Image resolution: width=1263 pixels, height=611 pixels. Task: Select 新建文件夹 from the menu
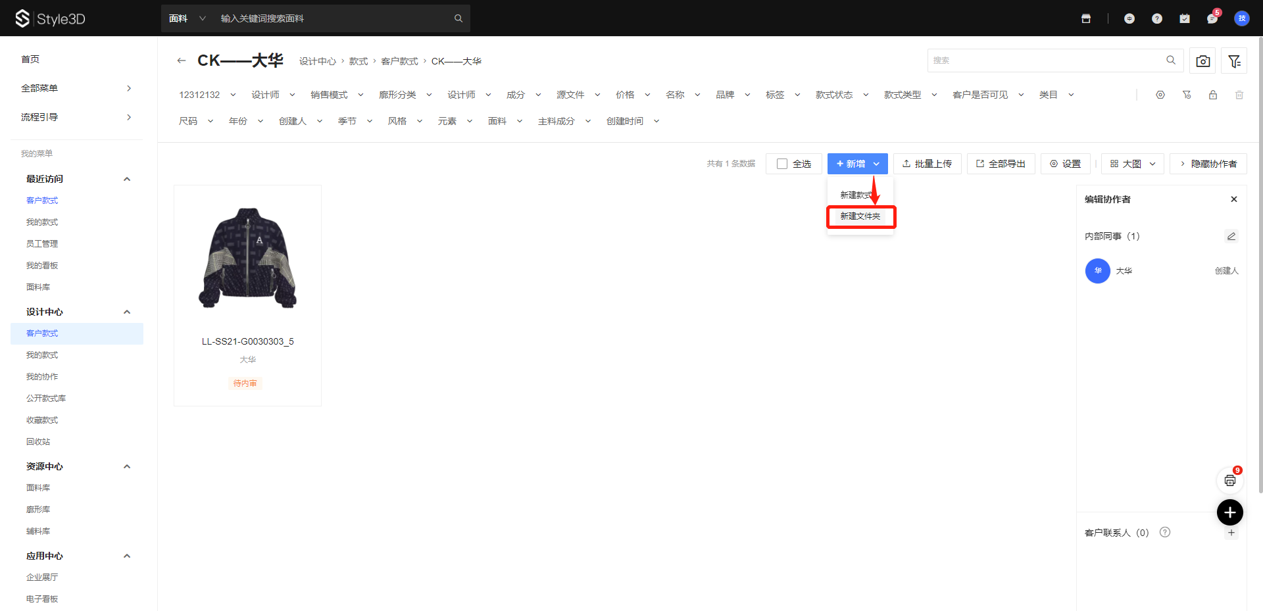[x=860, y=216]
